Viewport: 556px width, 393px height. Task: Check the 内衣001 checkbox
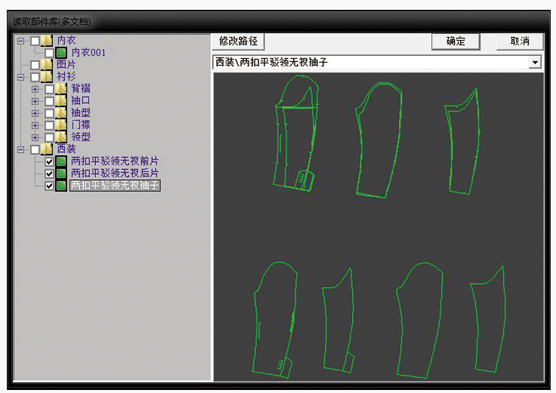click(x=49, y=53)
